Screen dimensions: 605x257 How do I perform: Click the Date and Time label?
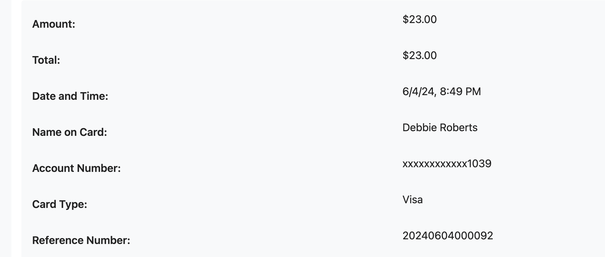coord(70,96)
